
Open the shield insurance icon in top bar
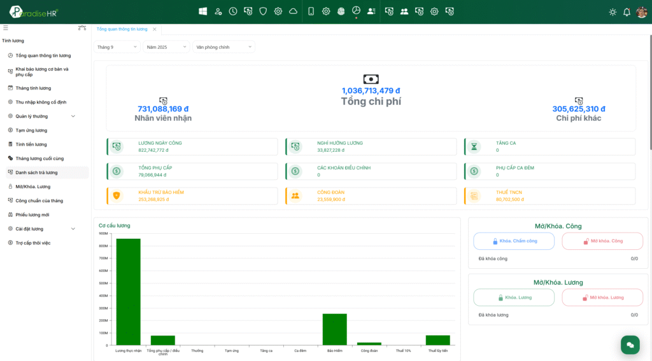coord(263,11)
